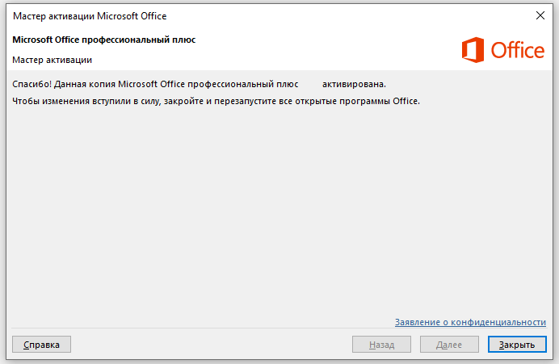Click the title text Мастер активации Microsoft Office
Screen dimensions: 559x364
click(90, 16)
